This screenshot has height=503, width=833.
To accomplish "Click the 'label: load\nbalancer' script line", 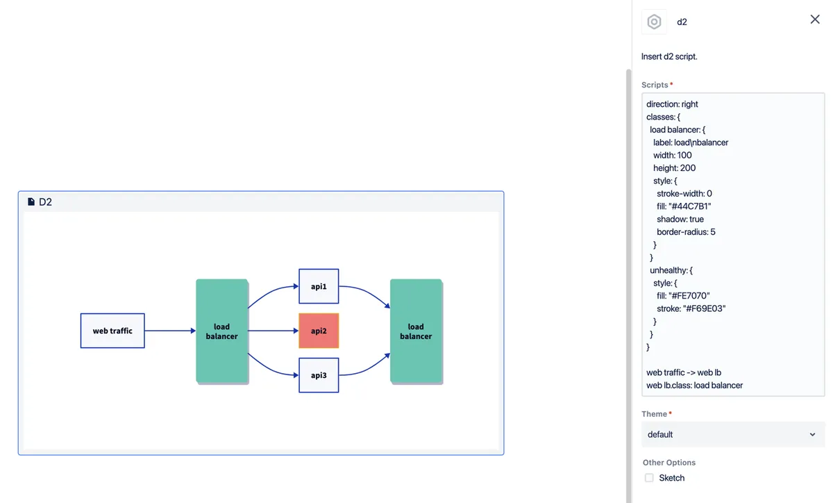I will 691,142.
